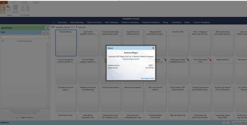Viewport: 247px width, 125px height.
Task: Select EMC wire biconical antenna template
Action: (x=156, y=99)
